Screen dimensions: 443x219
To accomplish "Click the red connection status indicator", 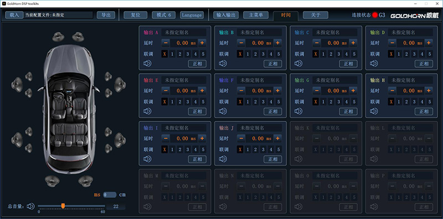I will click(375, 15).
